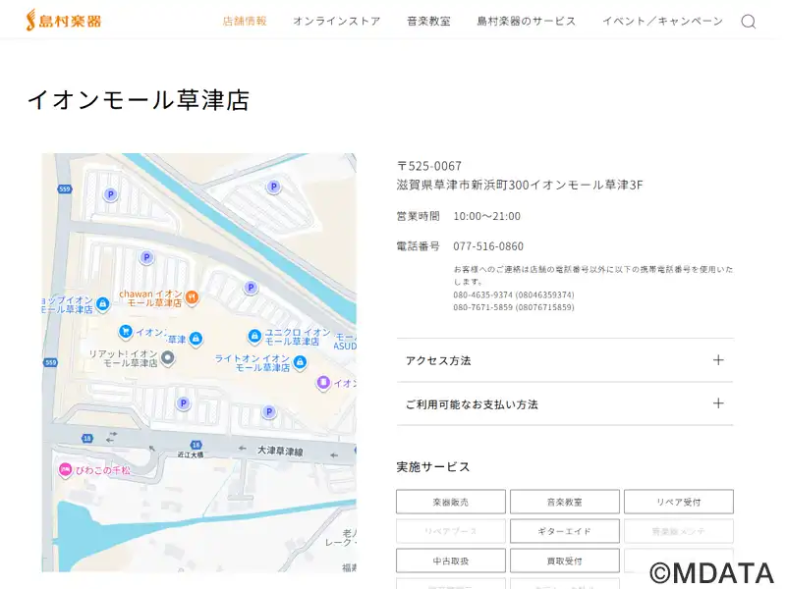The image size is (786, 589).
Task: Open the 店舗情報 menu item
Action: (x=245, y=22)
